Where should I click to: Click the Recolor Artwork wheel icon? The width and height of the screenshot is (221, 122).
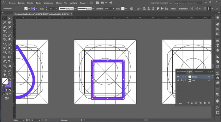(x=132, y=9)
